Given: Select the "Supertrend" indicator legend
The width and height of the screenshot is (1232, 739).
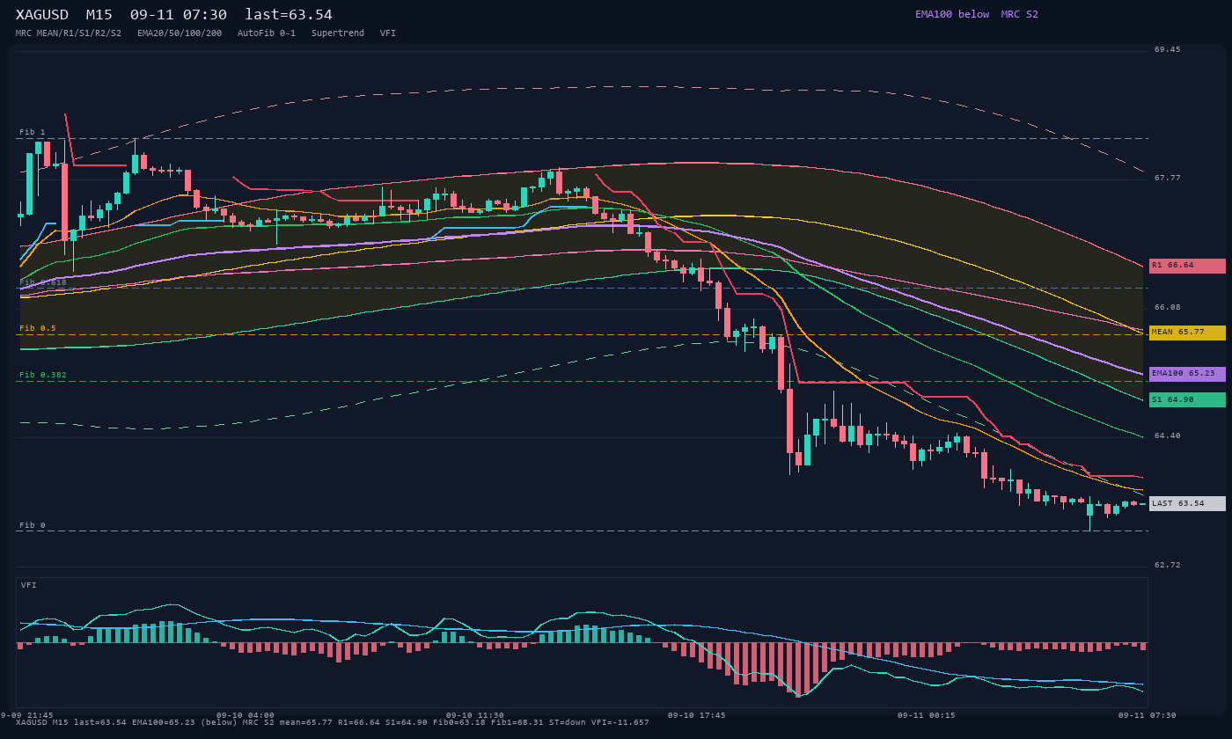Looking at the screenshot, I should coord(338,33).
